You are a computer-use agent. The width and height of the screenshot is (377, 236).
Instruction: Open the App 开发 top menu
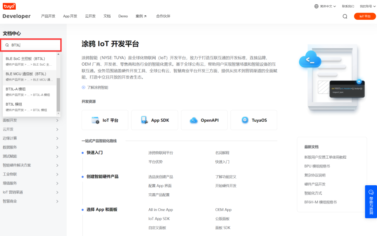(x=70, y=16)
